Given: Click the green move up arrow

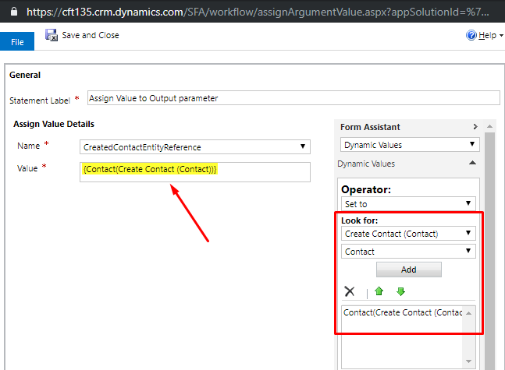Looking at the screenshot, I should pyautogui.click(x=379, y=291).
